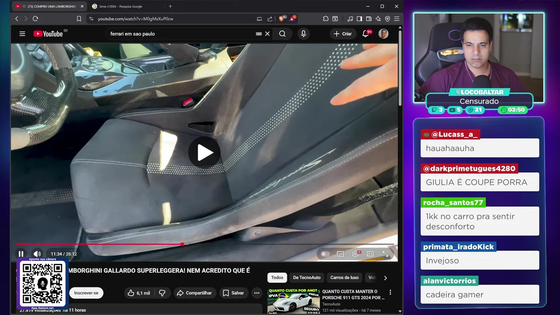Screen dimensions: 560x315
Task: Open YouTube notifications bell
Action: coord(366,34)
